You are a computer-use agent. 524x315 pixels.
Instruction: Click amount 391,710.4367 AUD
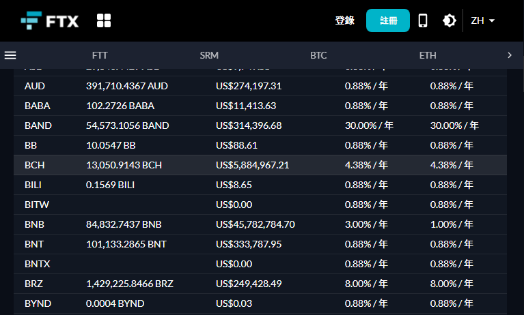pyautogui.click(x=127, y=86)
